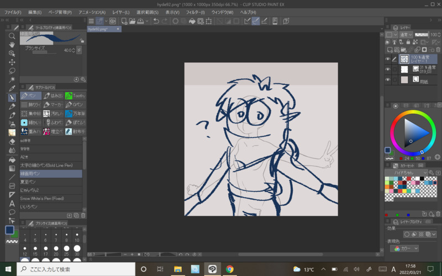
Task: Select the Auto select magic wand tool
Action: tap(12, 79)
